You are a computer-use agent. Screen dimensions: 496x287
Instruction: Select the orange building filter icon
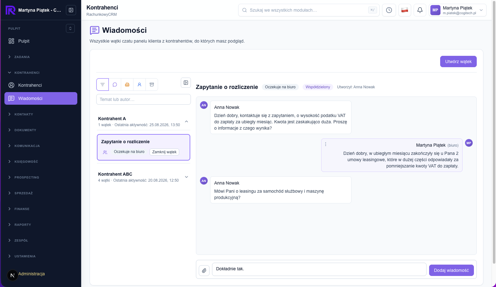pyautogui.click(x=127, y=85)
